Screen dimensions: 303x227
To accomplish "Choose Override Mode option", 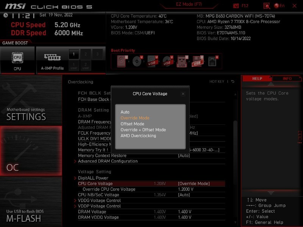I will click(x=135, y=118).
